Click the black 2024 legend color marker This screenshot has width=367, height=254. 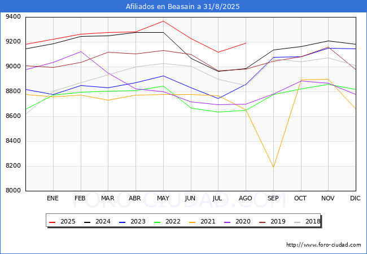pos(88,222)
